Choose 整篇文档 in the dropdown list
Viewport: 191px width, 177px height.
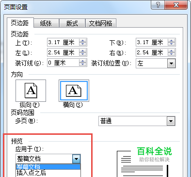(48, 166)
